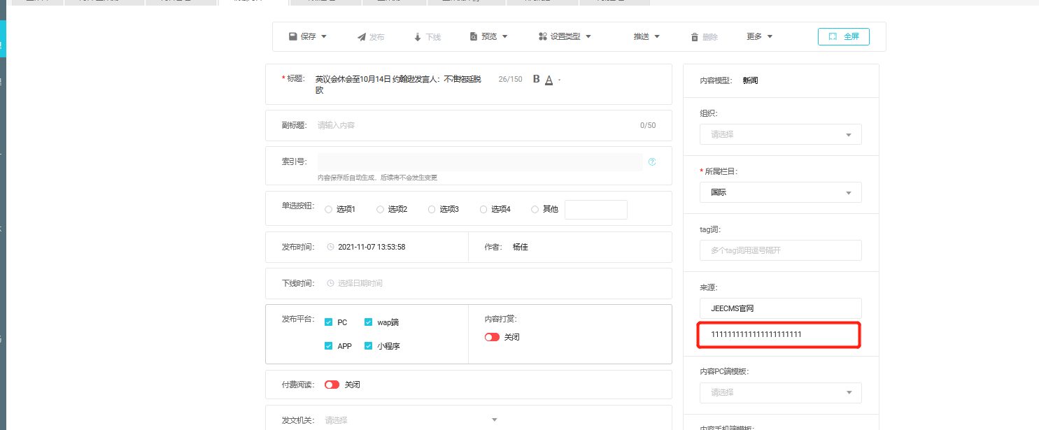Toggle the 内容打赏 switch on
Screen dimensions: 1039x430
pyautogui.click(x=492, y=337)
